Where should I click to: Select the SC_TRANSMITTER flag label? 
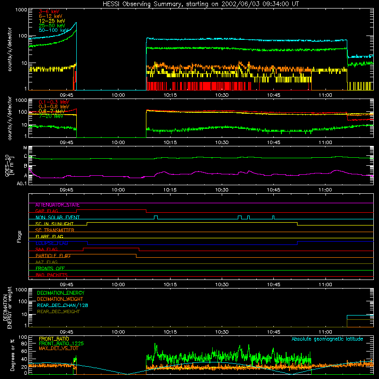[54, 230]
